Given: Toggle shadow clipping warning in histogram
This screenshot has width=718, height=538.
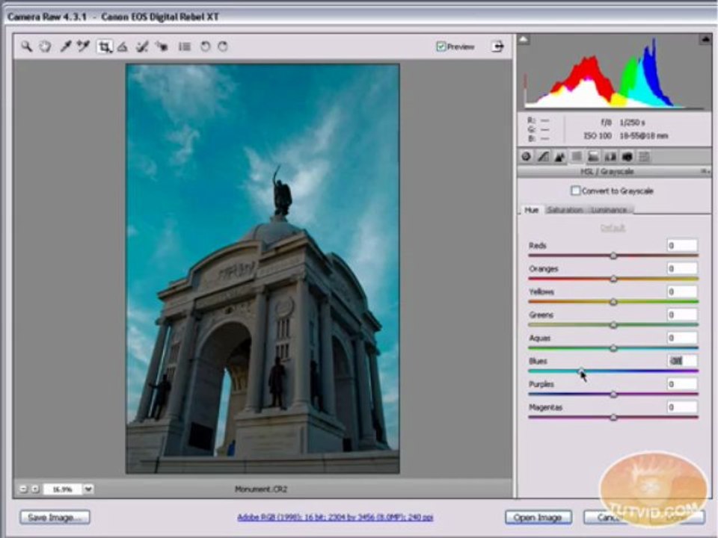Looking at the screenshot, I should [x=524, y=40].
